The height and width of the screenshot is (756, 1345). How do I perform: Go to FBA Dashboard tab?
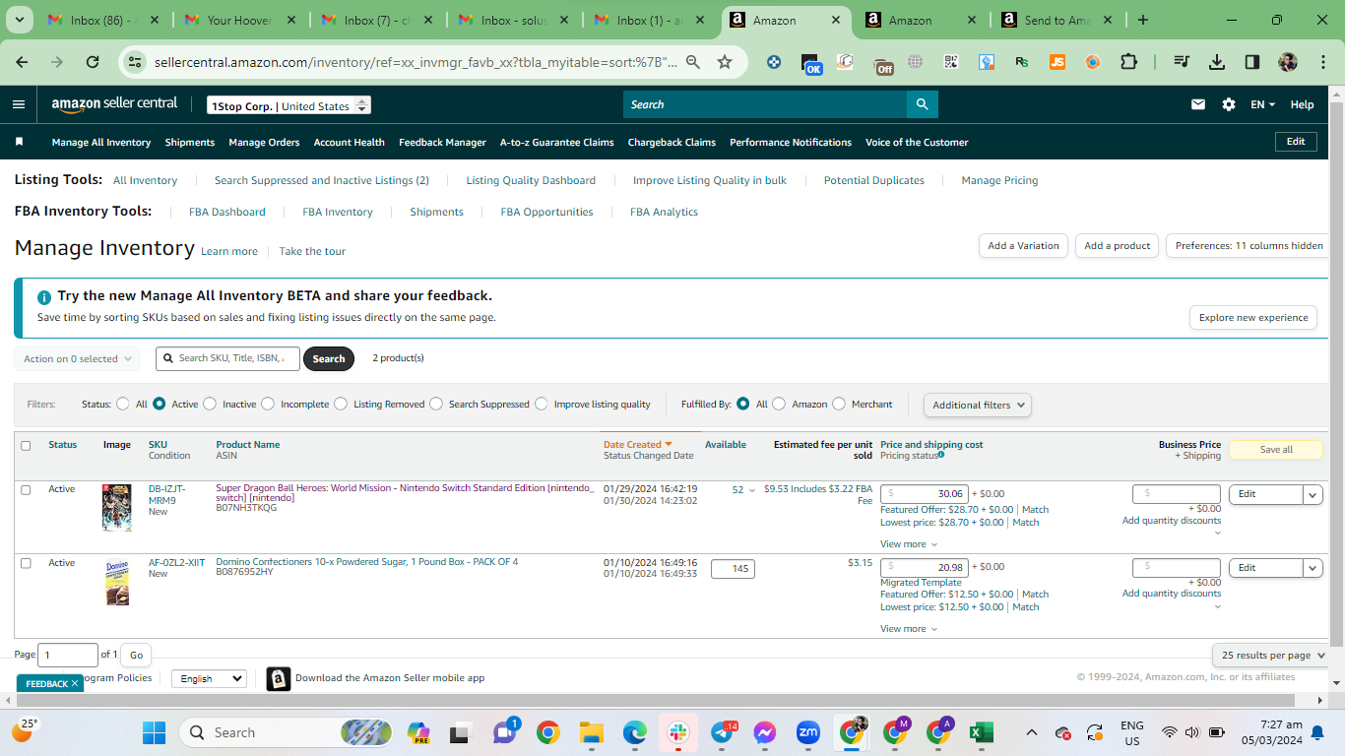pos(227,212)
